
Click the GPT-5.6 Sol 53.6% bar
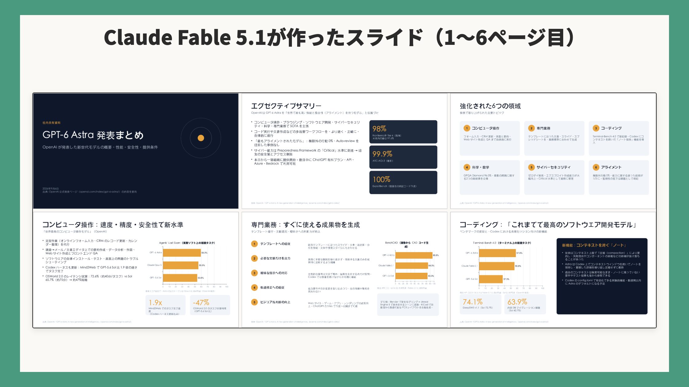coord(180,278)
